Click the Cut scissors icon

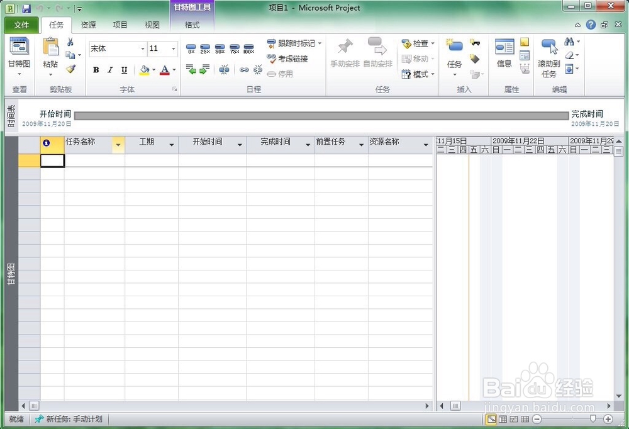point(70,42)
